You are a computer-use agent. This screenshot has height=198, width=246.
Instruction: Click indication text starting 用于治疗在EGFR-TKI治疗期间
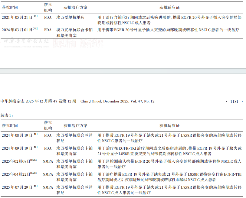(x=169, y=151)
